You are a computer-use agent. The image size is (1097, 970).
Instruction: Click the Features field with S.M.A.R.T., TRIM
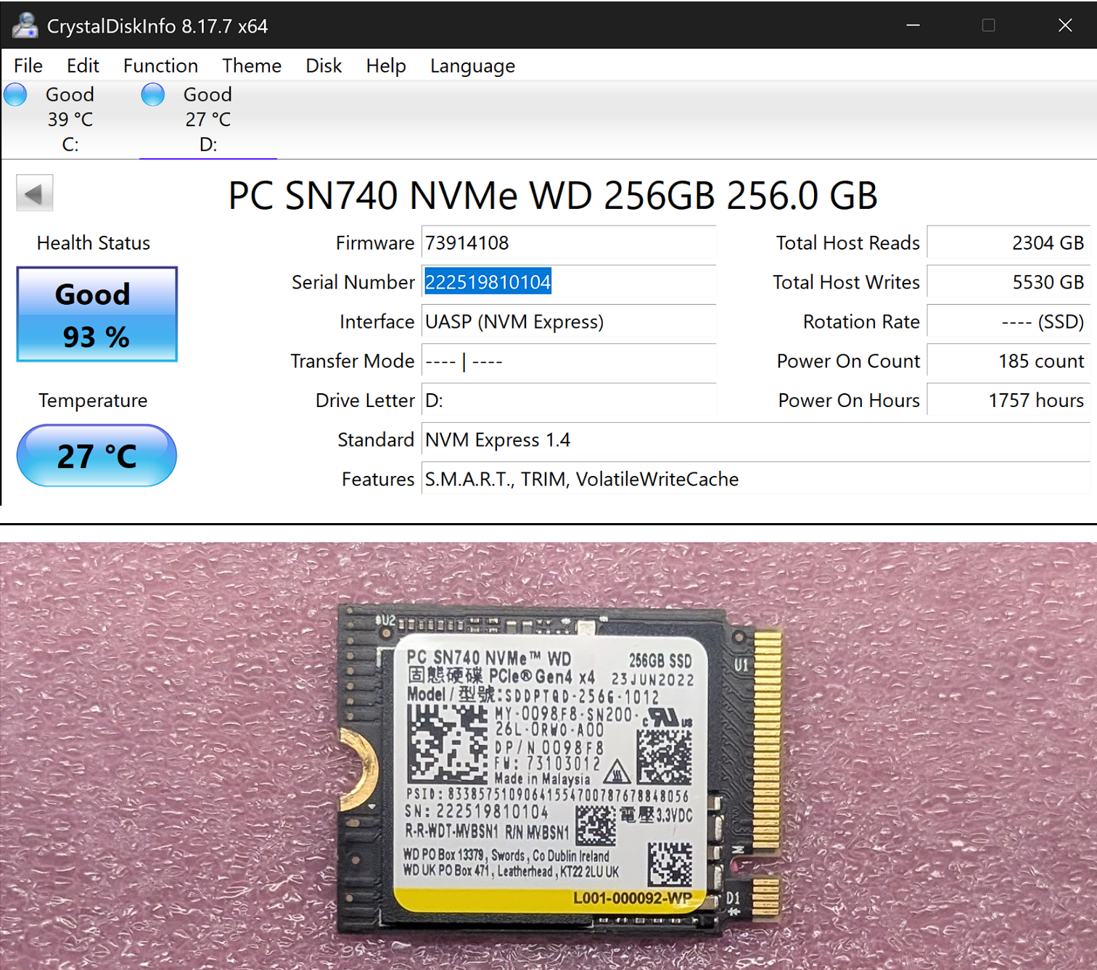pyautogui.click(x=756, y=480)
